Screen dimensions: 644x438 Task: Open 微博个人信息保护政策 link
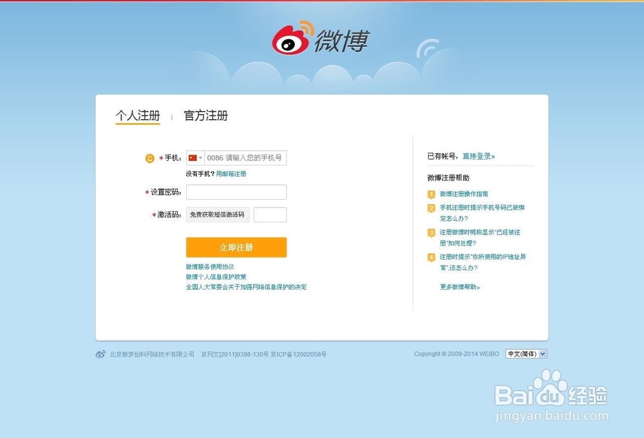pyautogui.click(x=216, y=277)
